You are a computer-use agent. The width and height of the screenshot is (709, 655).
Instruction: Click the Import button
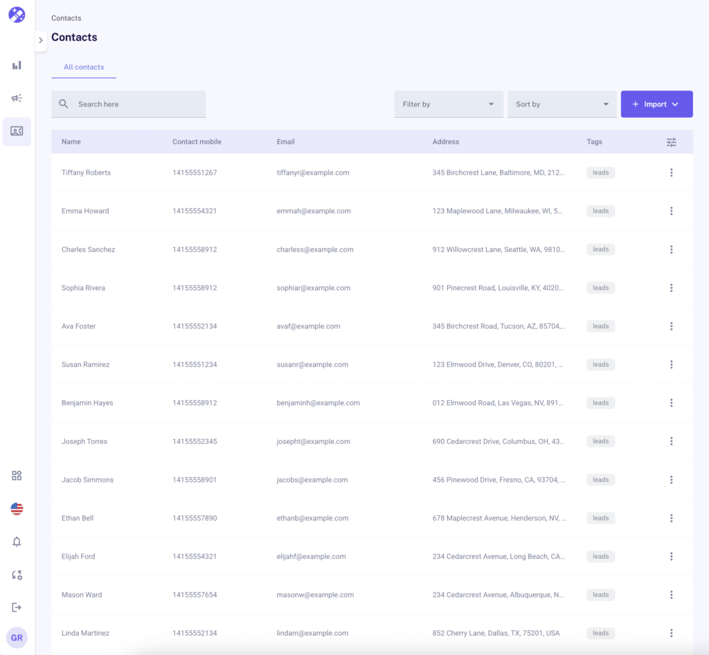coord(656,105)
